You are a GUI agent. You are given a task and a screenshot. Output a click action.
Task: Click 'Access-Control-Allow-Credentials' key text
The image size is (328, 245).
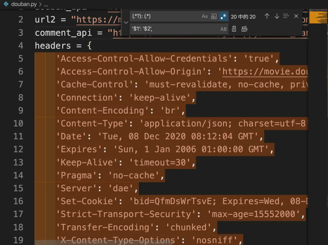pos(144,58)
